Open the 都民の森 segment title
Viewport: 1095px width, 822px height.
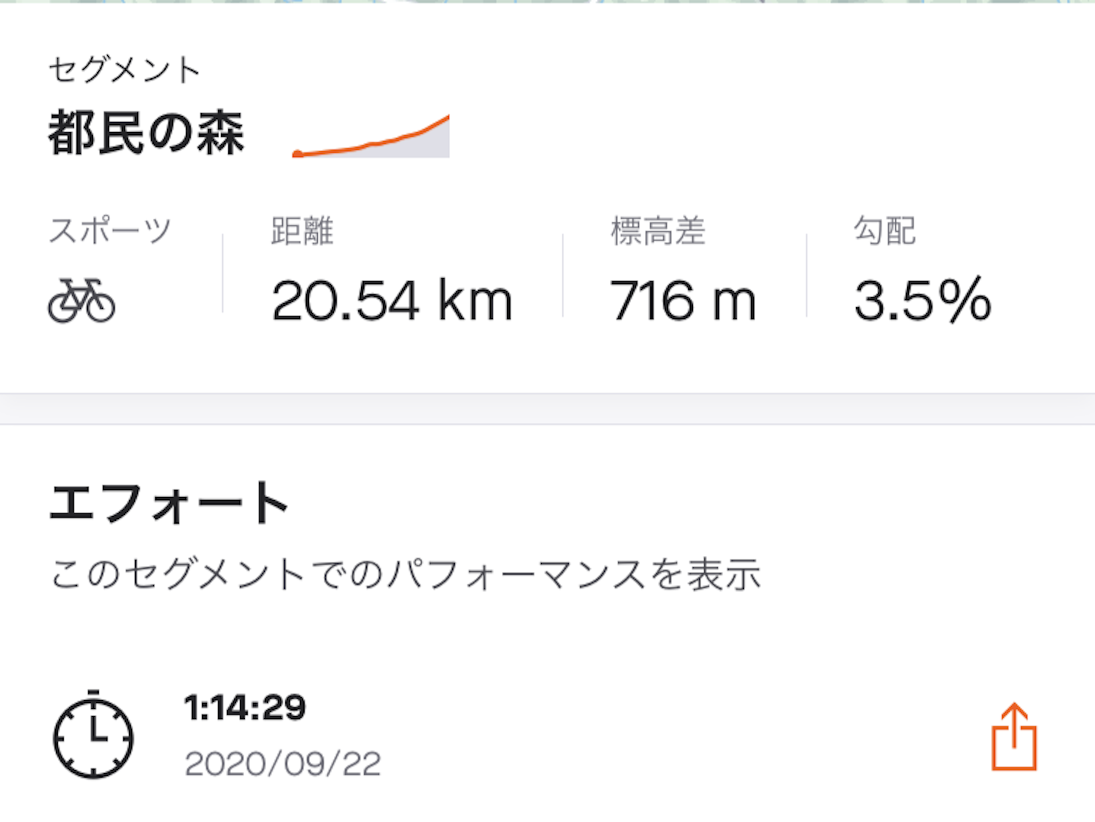coord(146,133)
